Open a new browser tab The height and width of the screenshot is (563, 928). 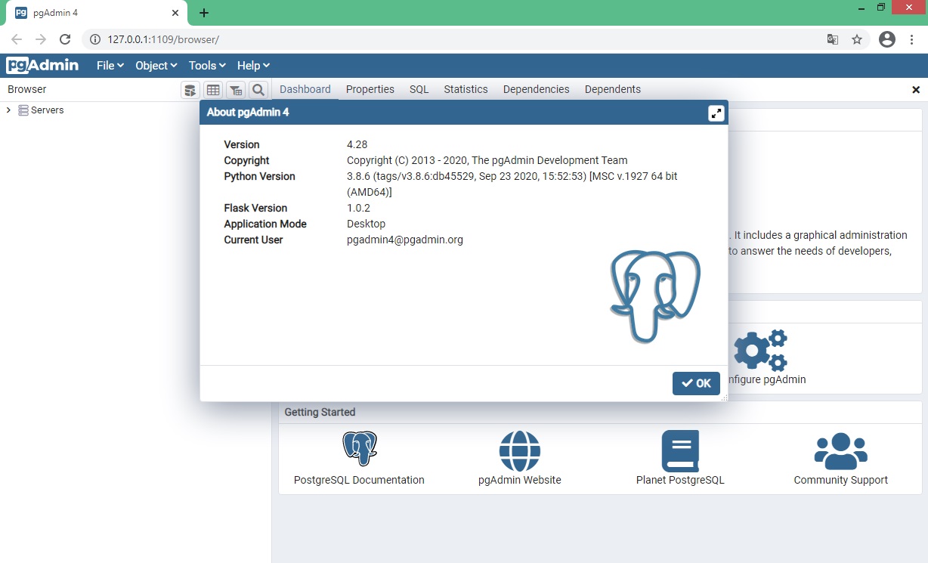click(x=204, y=13)
